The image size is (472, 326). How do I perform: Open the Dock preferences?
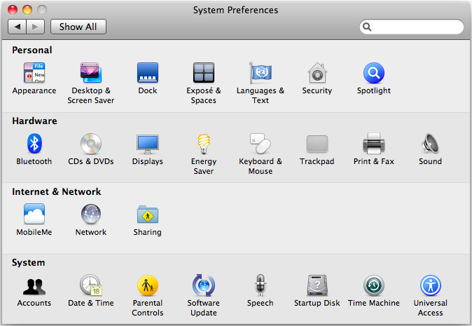(147, 74)
